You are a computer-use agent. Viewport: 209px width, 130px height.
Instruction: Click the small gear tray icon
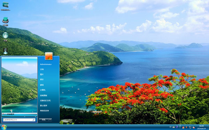click(x=180, y=127)
